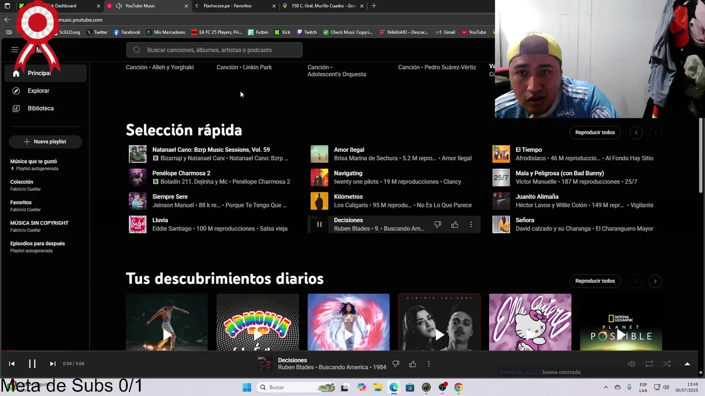Image resolution: width=705 pixels, height=396 pixels.
Task: Play all of Selección rápida
Action: pyautogui.click(x=595, y=133)
